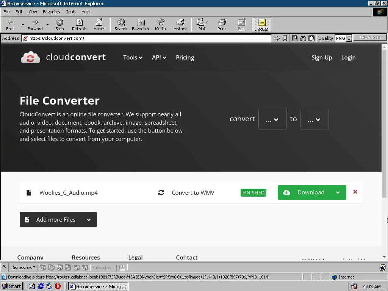Print the page with Print button
The height and width of the screenshot is (291, 388).
click(222, 25)
